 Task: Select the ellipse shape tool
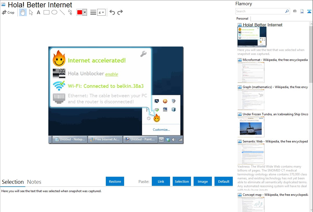[x=54, y=12]
